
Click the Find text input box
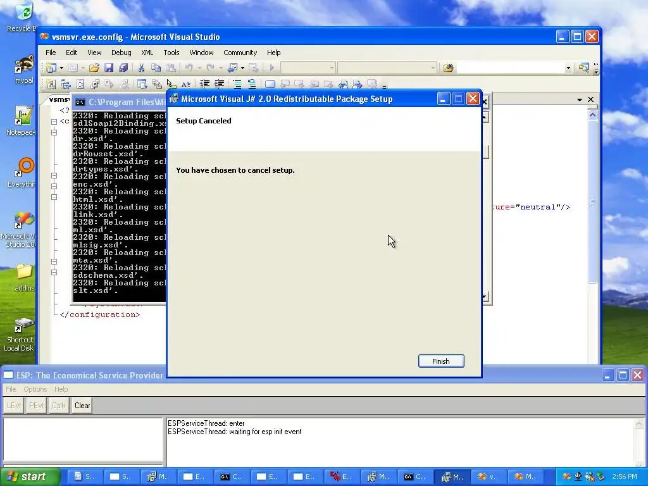(x=510, y=68)
